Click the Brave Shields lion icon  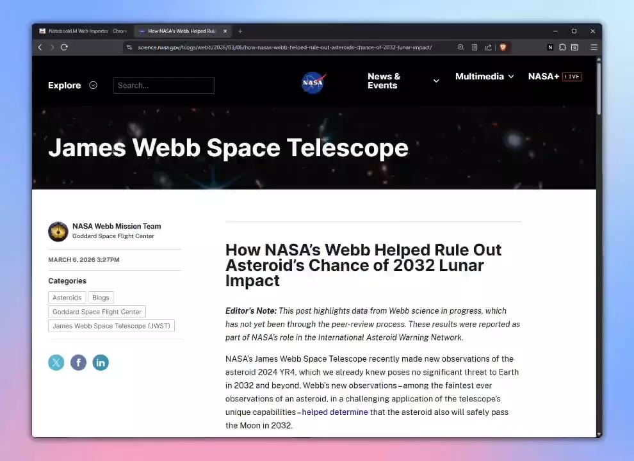point(503,47)
